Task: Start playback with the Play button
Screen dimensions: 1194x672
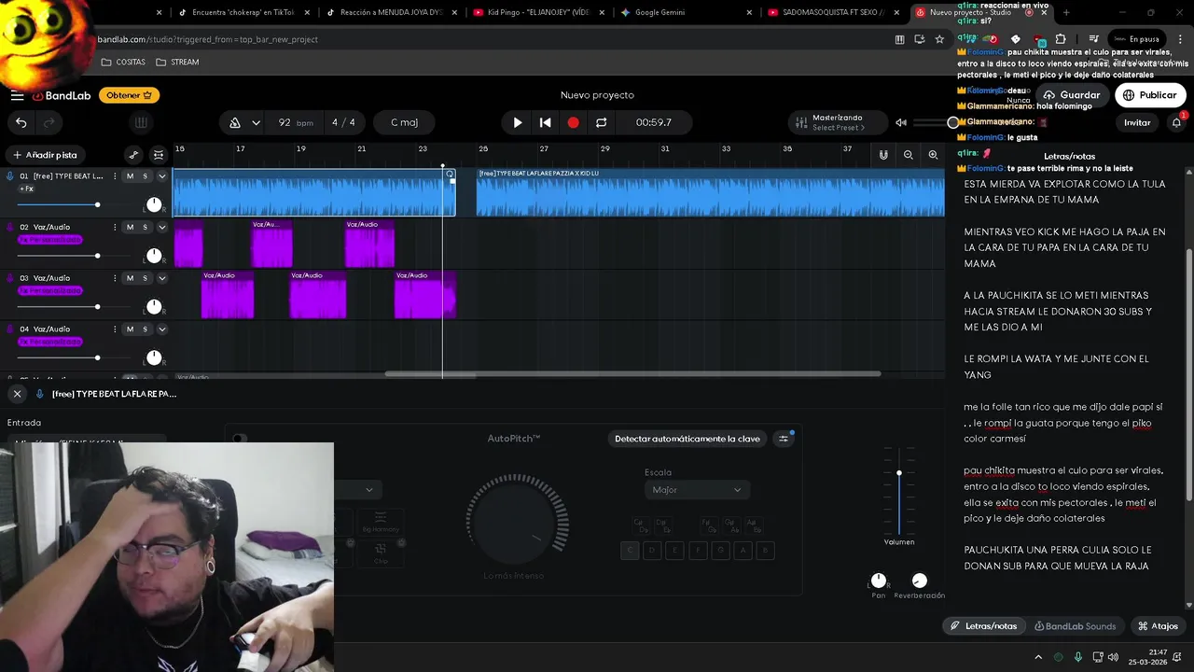Action: tap(518, 122)
